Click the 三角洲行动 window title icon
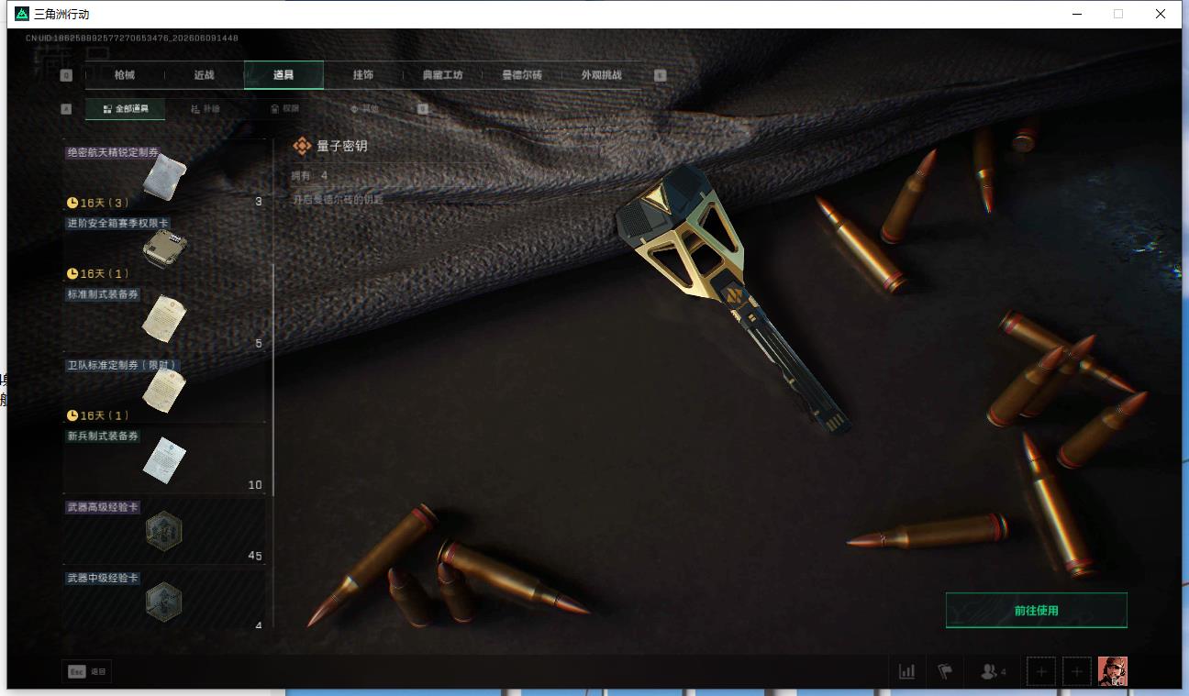The width and height of the screenshot is (1189, 696). point(22,14)
